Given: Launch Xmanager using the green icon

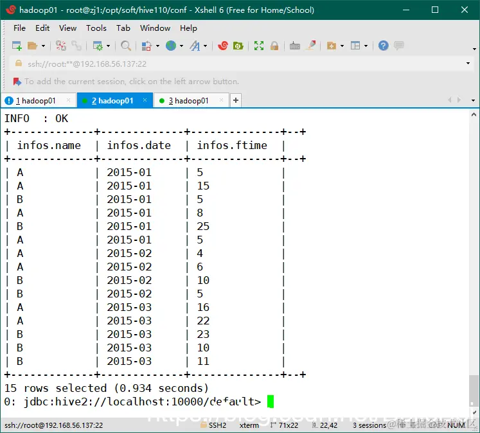Looking at the screenshot, I should [238, 46].
